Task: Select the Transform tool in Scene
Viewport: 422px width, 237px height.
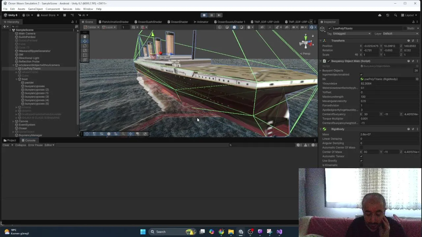Action: pyautogui.click(x=85, y=60)
